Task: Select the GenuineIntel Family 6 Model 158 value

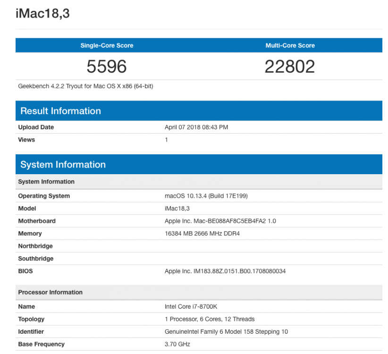Action: [x=227, y=331]
